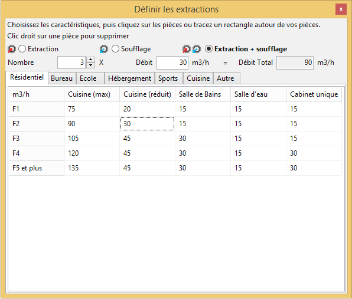The image size is (352, 299).
Task: Select F4 Cuisine (max) value 120
Action: 92,153
